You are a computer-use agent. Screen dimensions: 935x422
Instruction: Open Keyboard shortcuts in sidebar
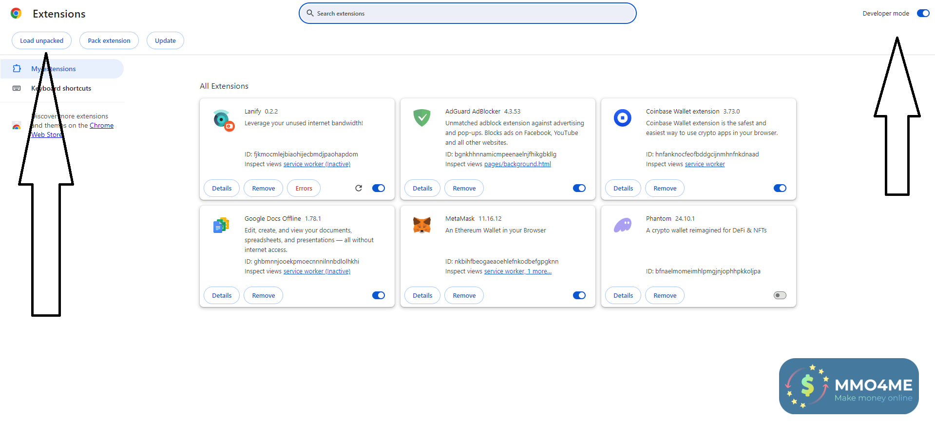coord(61,88)
